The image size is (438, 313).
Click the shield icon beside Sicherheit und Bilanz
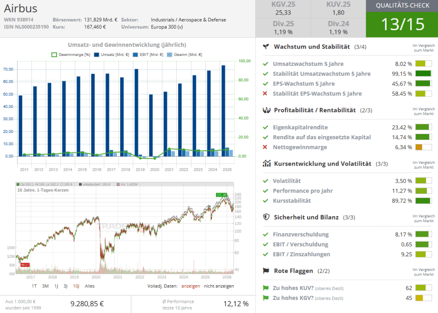point(266,217)
